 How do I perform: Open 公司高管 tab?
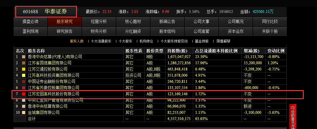(201, 31)
